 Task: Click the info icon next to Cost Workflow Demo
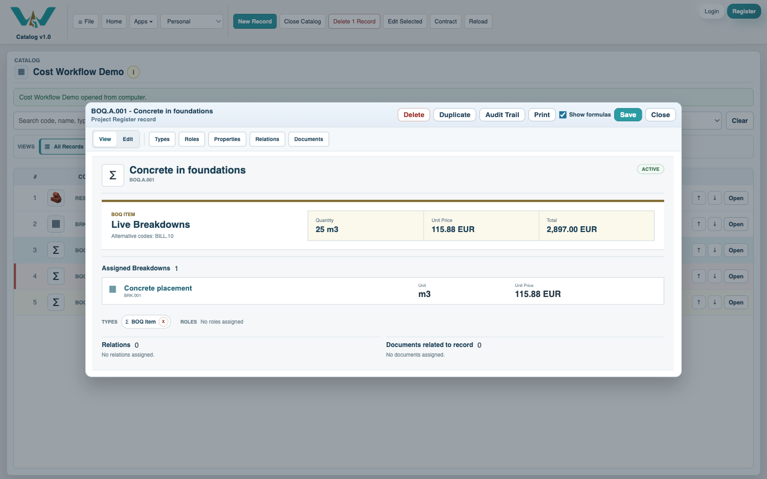coord(133,72)
